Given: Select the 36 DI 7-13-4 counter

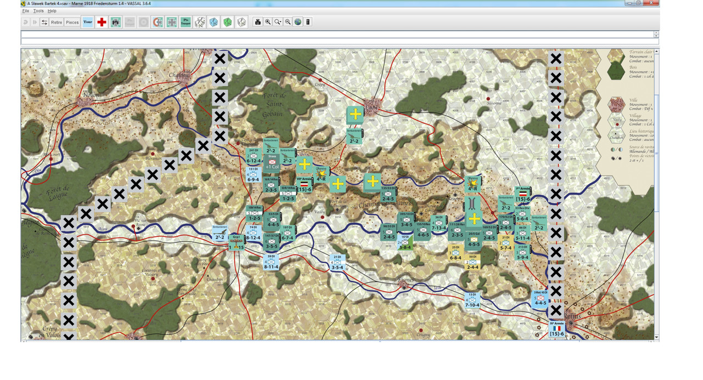Looking at the screenshot, I should [439, 223].
